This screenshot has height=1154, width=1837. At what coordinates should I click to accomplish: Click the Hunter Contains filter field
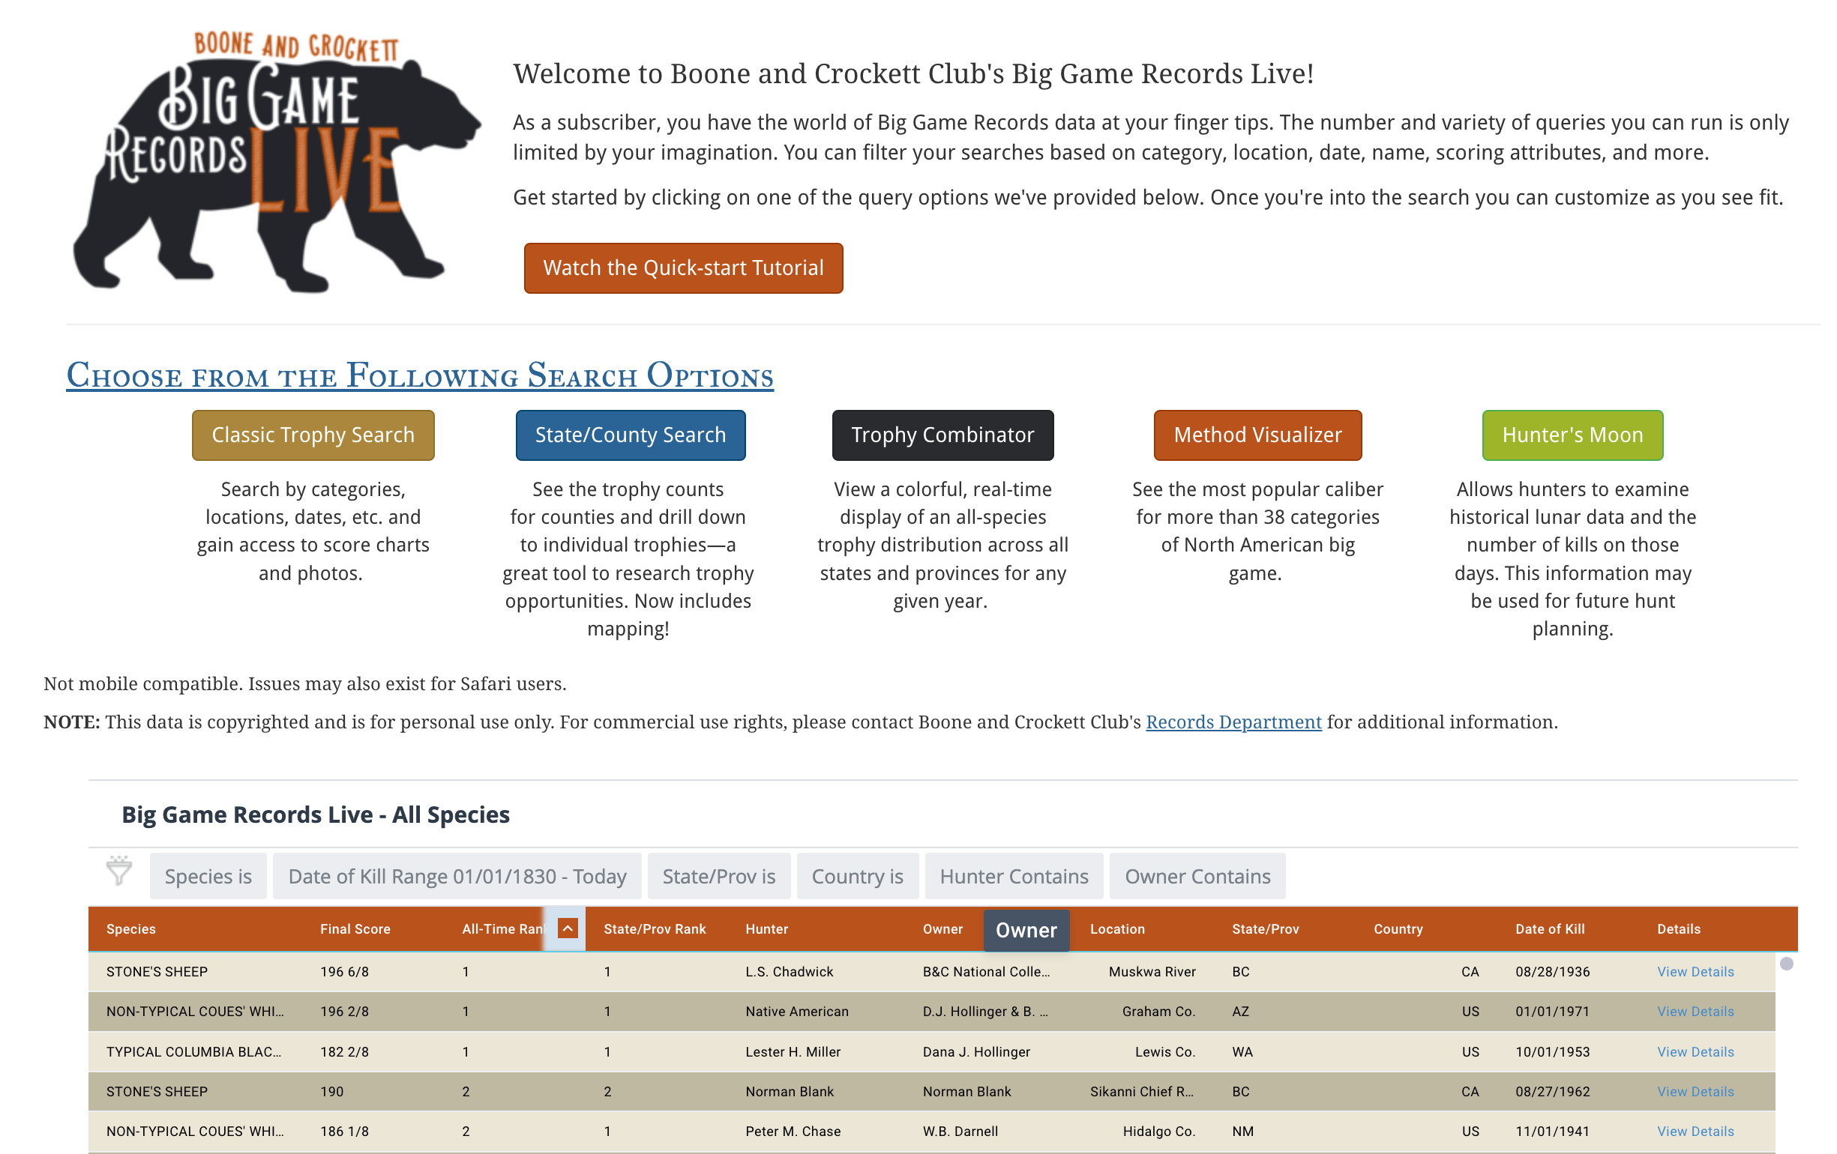click(1013, 877)
